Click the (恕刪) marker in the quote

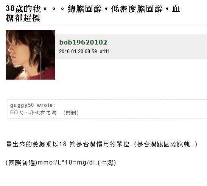click(71, 113)
